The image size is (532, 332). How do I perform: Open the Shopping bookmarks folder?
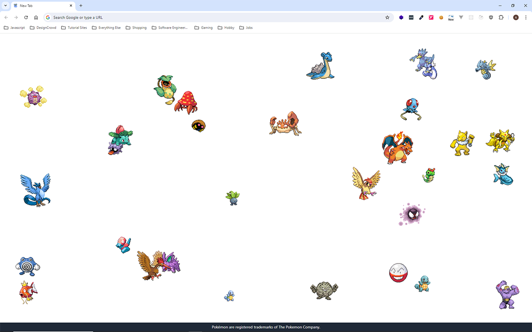[x=136, y=27]
